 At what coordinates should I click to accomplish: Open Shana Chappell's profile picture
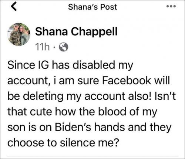click(18, 34)
